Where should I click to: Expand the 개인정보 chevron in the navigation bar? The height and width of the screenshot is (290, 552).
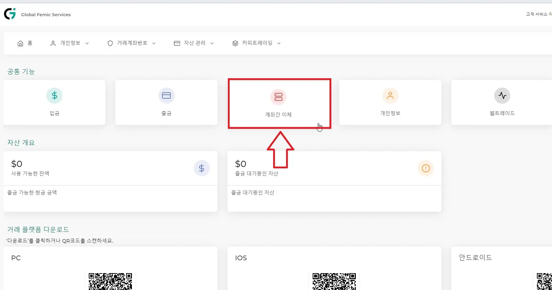87,43
